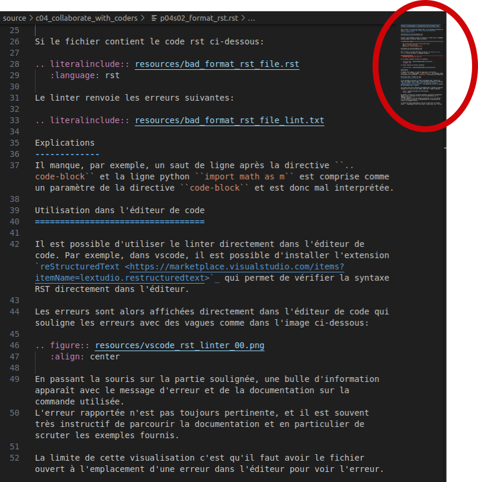Viewport: 478px width, 482px height.
Task: Click line number 52 in the gutter
Action: [14, 458]
